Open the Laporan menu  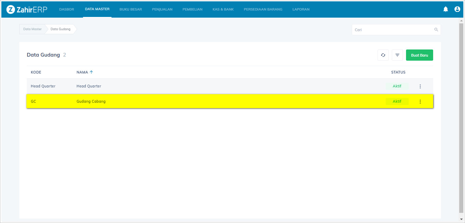click(301, 9)
